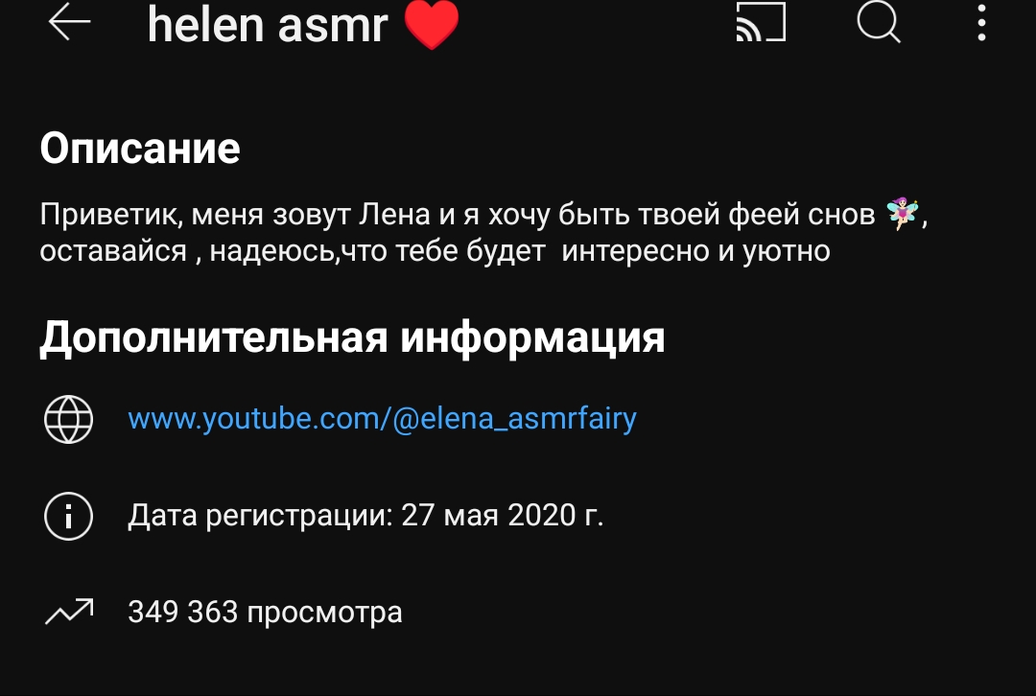1036x696 pixels.
Task: Tap the red heart emoji in title
Action: pyautogui.click(x=432, y=25)
